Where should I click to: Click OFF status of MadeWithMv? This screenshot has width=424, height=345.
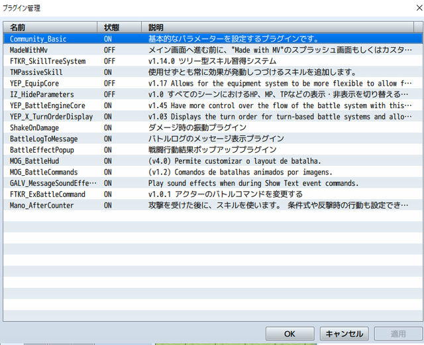coord(109,50)
